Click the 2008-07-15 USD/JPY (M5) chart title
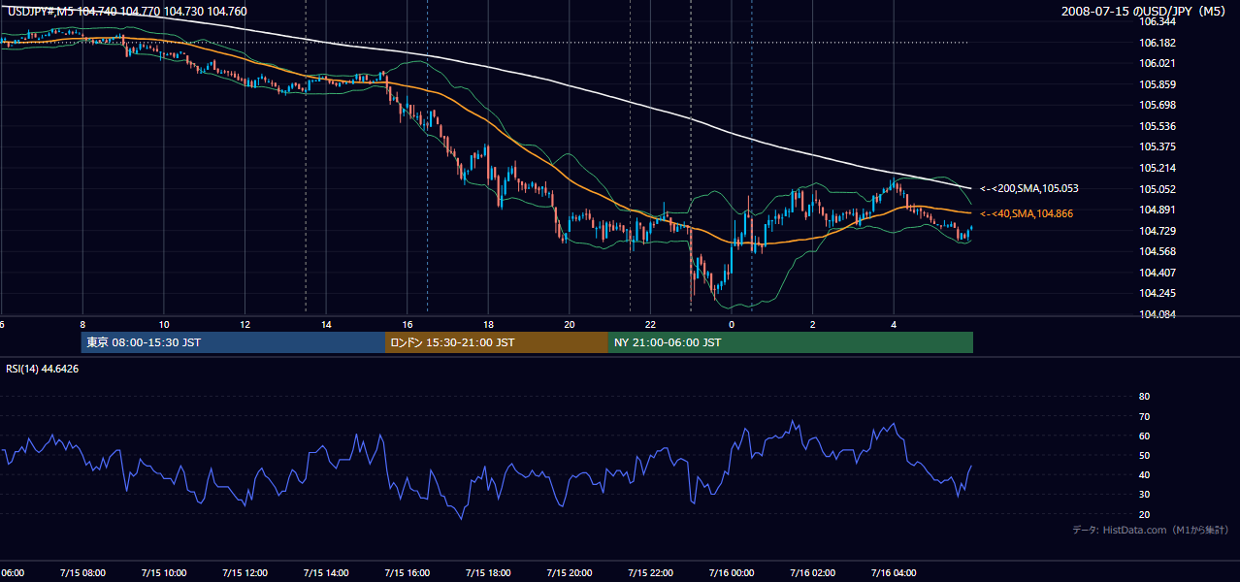The image size is (1240, 582). pyautogui.click(x=1143, y=11)
